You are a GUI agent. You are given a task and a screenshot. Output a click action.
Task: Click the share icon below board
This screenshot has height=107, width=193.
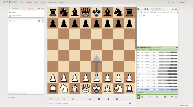coord(108,99)
